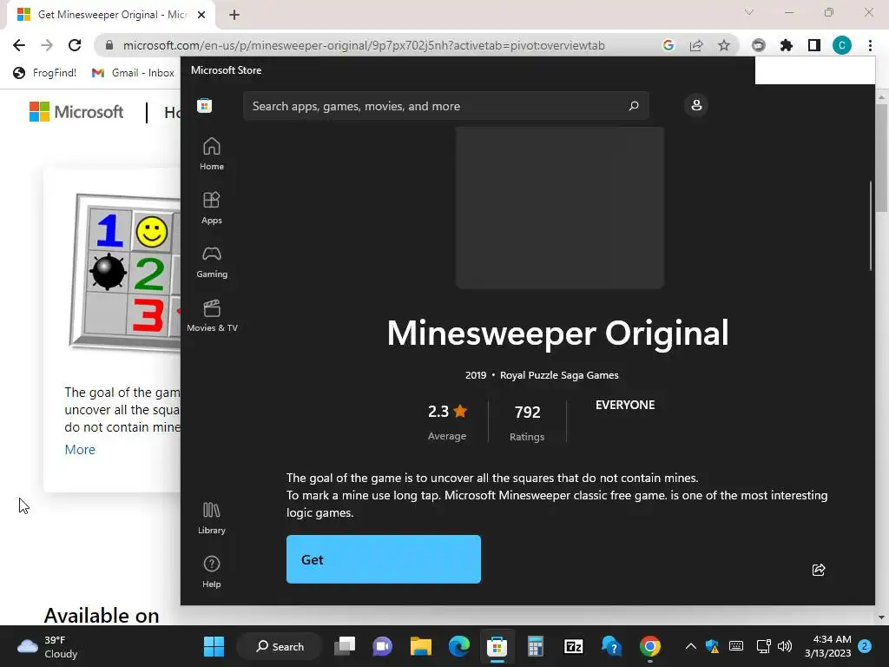The width and height of the screenshot is (889, 667).
Task: Open Chrome extensions puzzle icon
Action: [x=786, y=45]
